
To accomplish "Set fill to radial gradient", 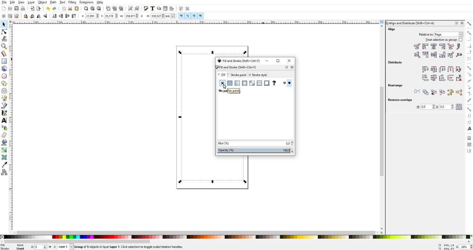I will click(x=245, y=83).
